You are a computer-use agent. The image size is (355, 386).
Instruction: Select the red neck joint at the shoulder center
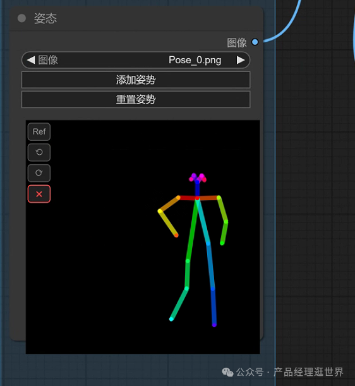tap(197, 198)
